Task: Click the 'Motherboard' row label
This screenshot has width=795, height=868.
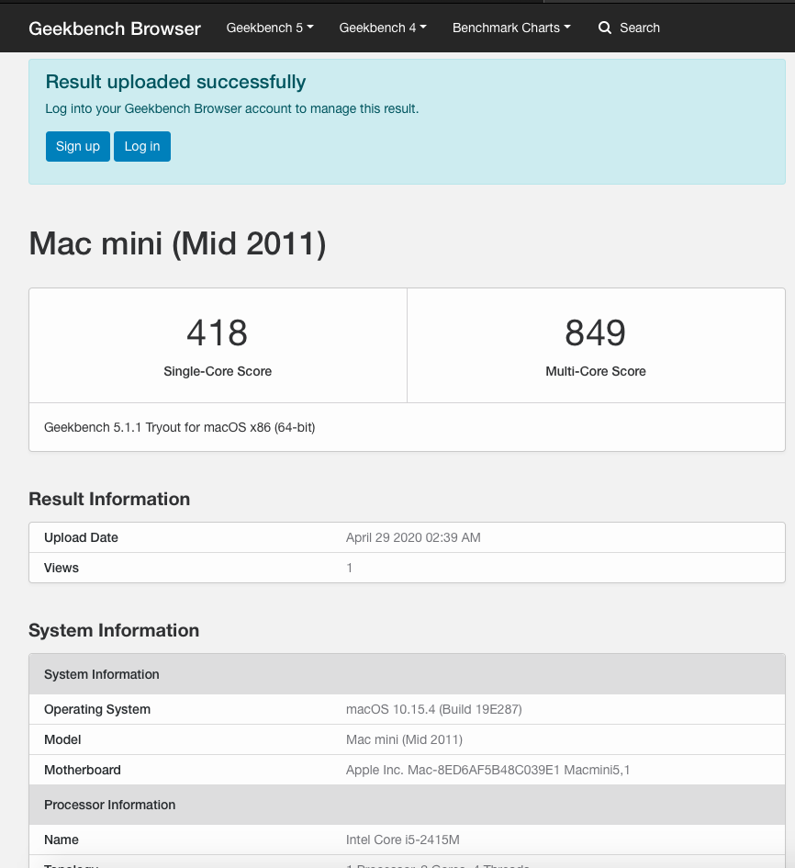Action: pos(83,770)
